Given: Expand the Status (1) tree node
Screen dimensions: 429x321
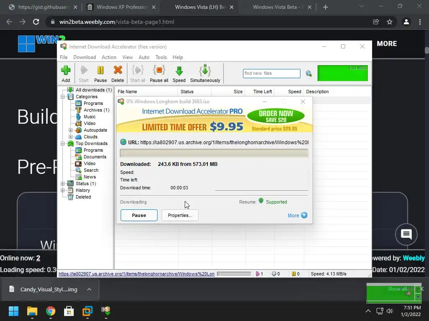Looking at the screenshot, I should (x=63, y=184).
